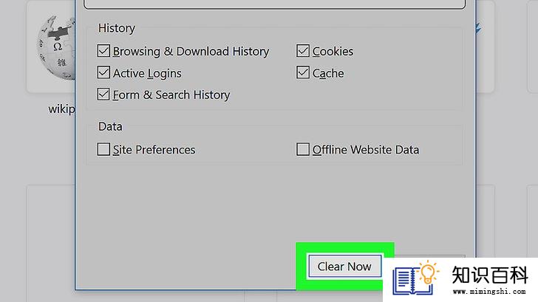Click the 'Form & Search History' label text

171,95
